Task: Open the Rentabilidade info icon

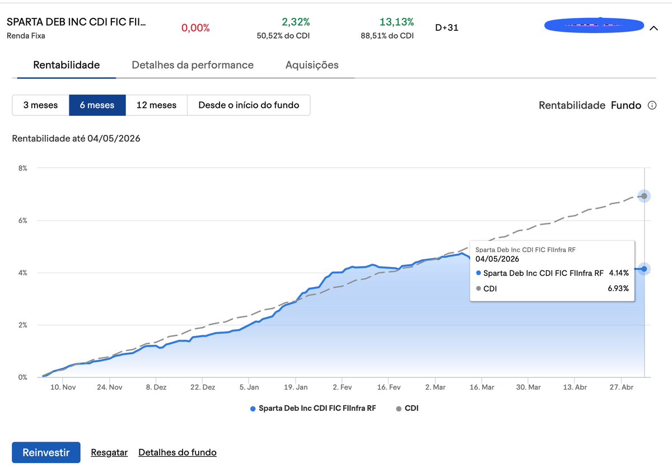Action: [652, 105]
